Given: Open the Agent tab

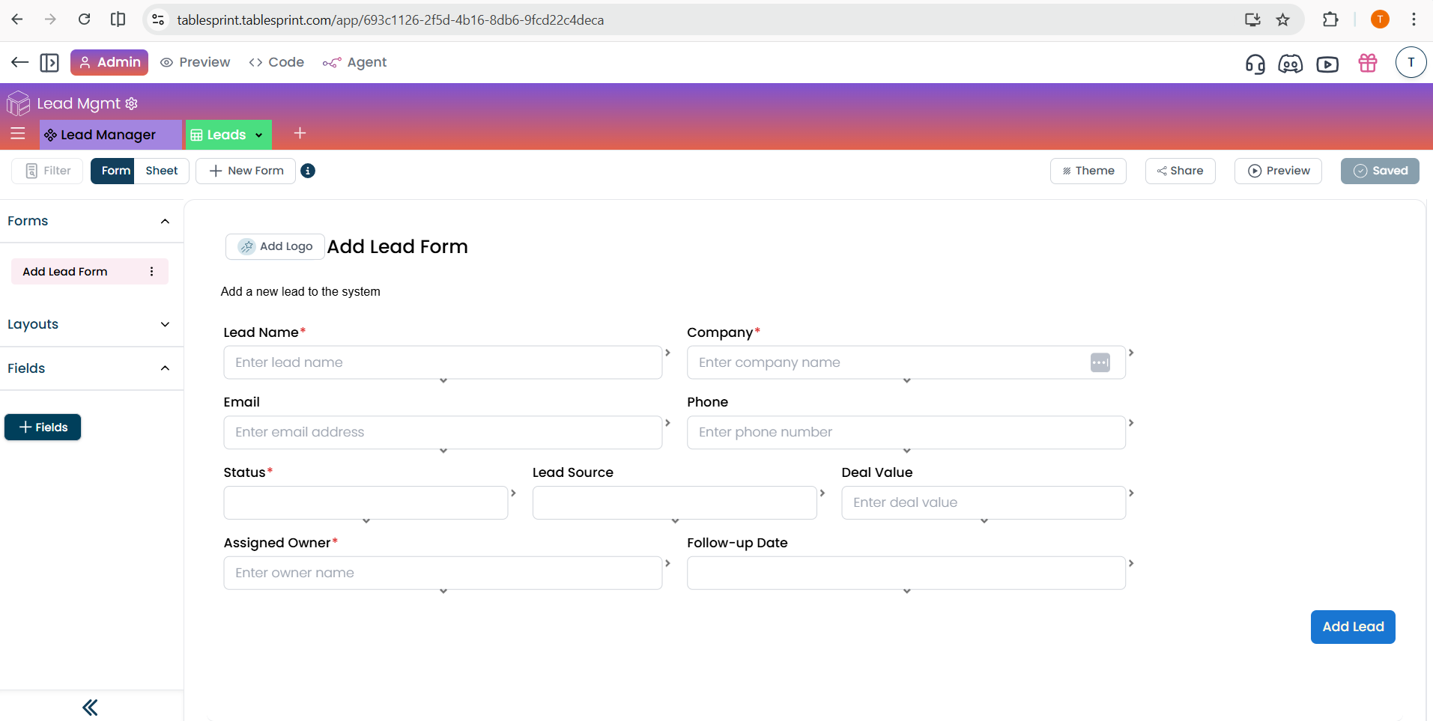Looking at the screenshot, I should pos(355,62).
